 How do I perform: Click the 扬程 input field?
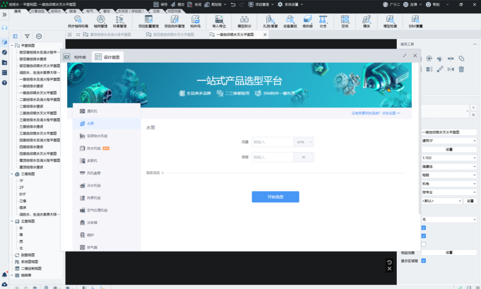273,157
